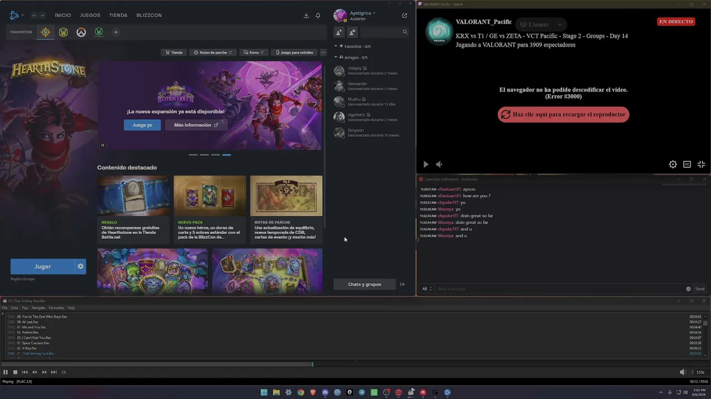
Task: Open chat settings gear next to Send
Action: click(689, 289)
